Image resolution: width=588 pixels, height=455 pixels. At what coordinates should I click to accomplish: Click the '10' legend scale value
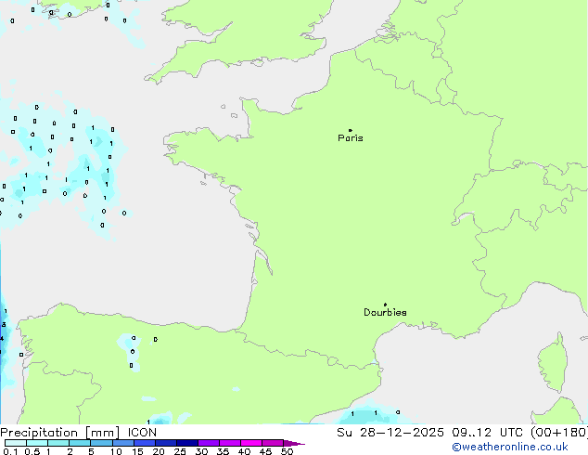coord(116,451)
